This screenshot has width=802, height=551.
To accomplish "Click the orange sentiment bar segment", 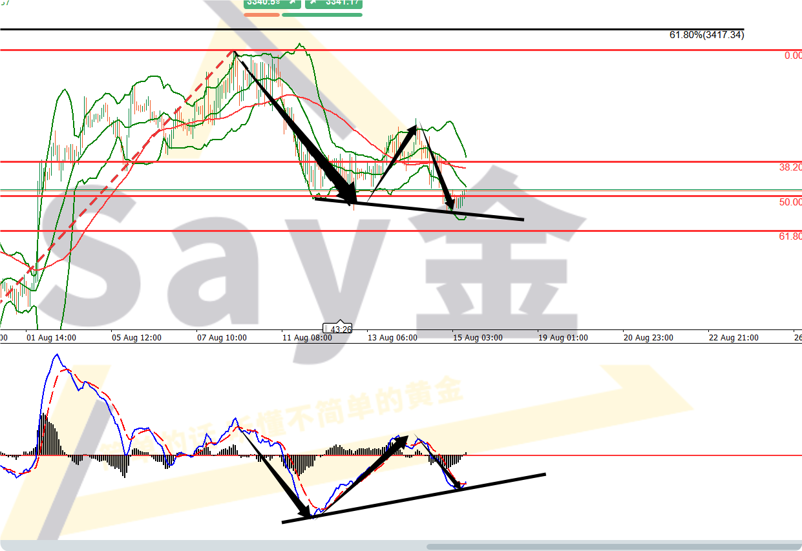I will click(x=262, y=14).
